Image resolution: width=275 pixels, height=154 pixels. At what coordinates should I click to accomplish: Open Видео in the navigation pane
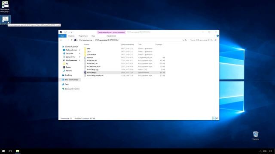68,67
